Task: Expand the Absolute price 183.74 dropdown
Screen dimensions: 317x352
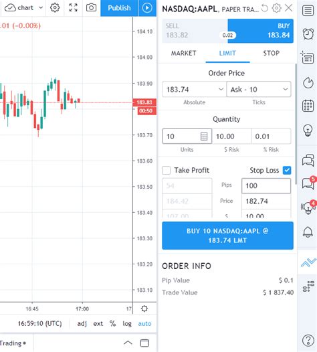Action: (x=221, y=90)
